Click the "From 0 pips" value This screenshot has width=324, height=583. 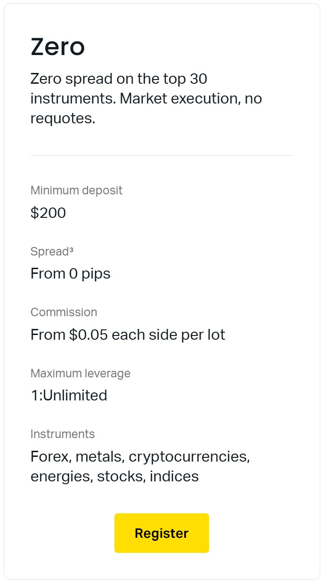(70, 273)
